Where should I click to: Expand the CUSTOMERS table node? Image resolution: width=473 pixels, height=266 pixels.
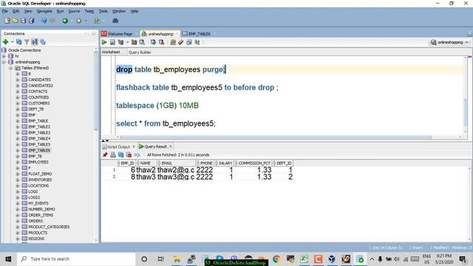coord(18,103)
